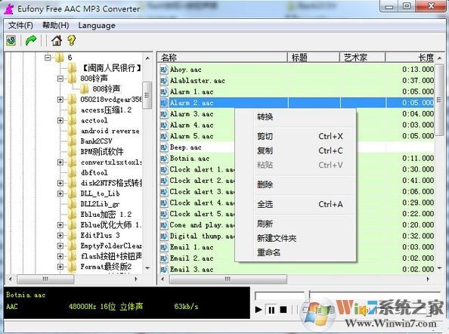The image size is (449, 334).
Task: Expand the acctool folder node
Action: (x=60, y=120)
